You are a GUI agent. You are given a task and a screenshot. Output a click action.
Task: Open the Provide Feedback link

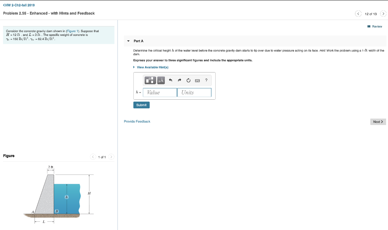pos(137,122)
